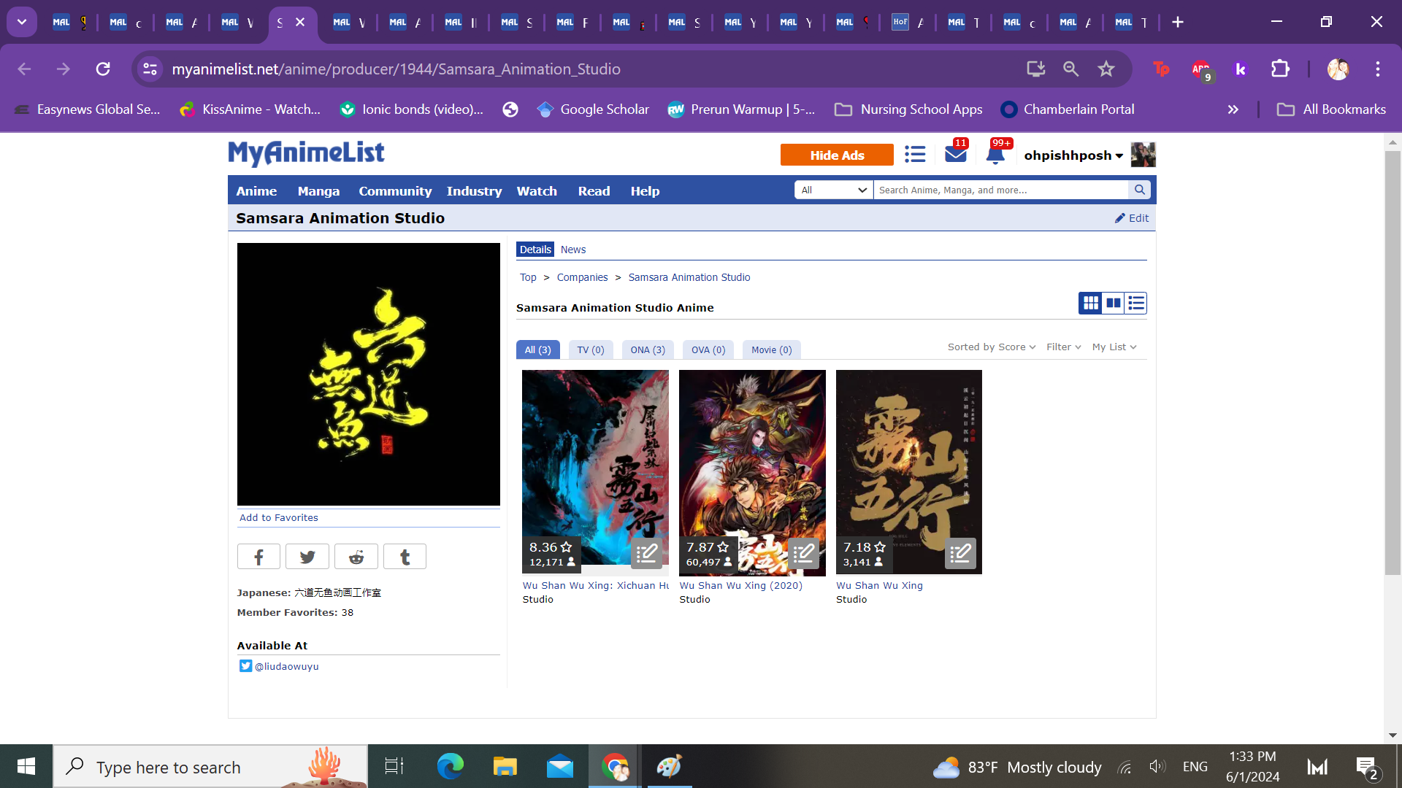
Task: Show more bookmarks chevron
Action: [1233, 109]
